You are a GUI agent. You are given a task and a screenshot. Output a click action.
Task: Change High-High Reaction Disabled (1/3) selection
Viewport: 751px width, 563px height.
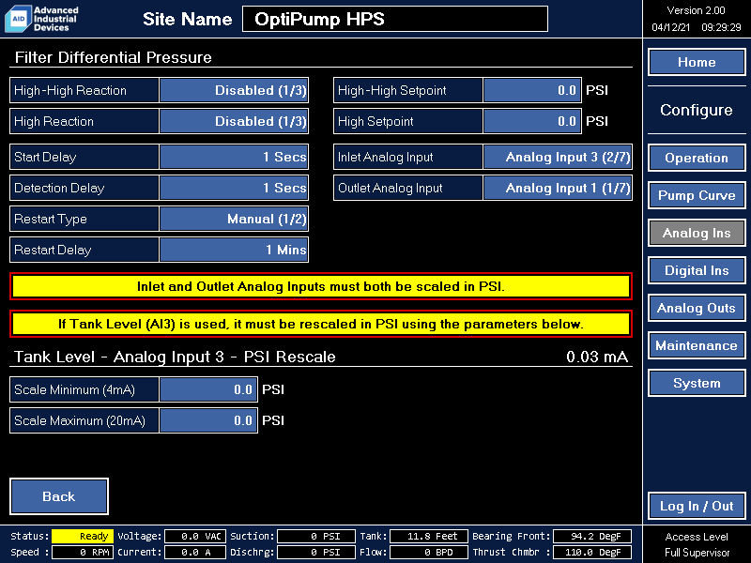234,90
